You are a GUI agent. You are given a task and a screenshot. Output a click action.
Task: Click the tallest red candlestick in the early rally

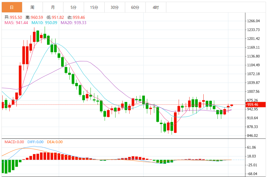click(20, 80)
